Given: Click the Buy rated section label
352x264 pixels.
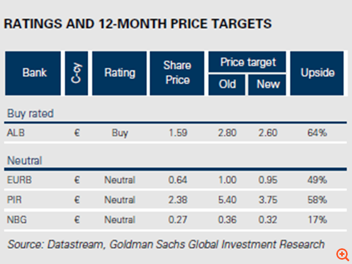Looking at the screenshot, I should 30,113.
